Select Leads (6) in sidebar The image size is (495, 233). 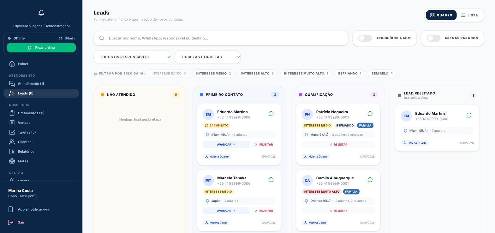(x=41, y=93)
